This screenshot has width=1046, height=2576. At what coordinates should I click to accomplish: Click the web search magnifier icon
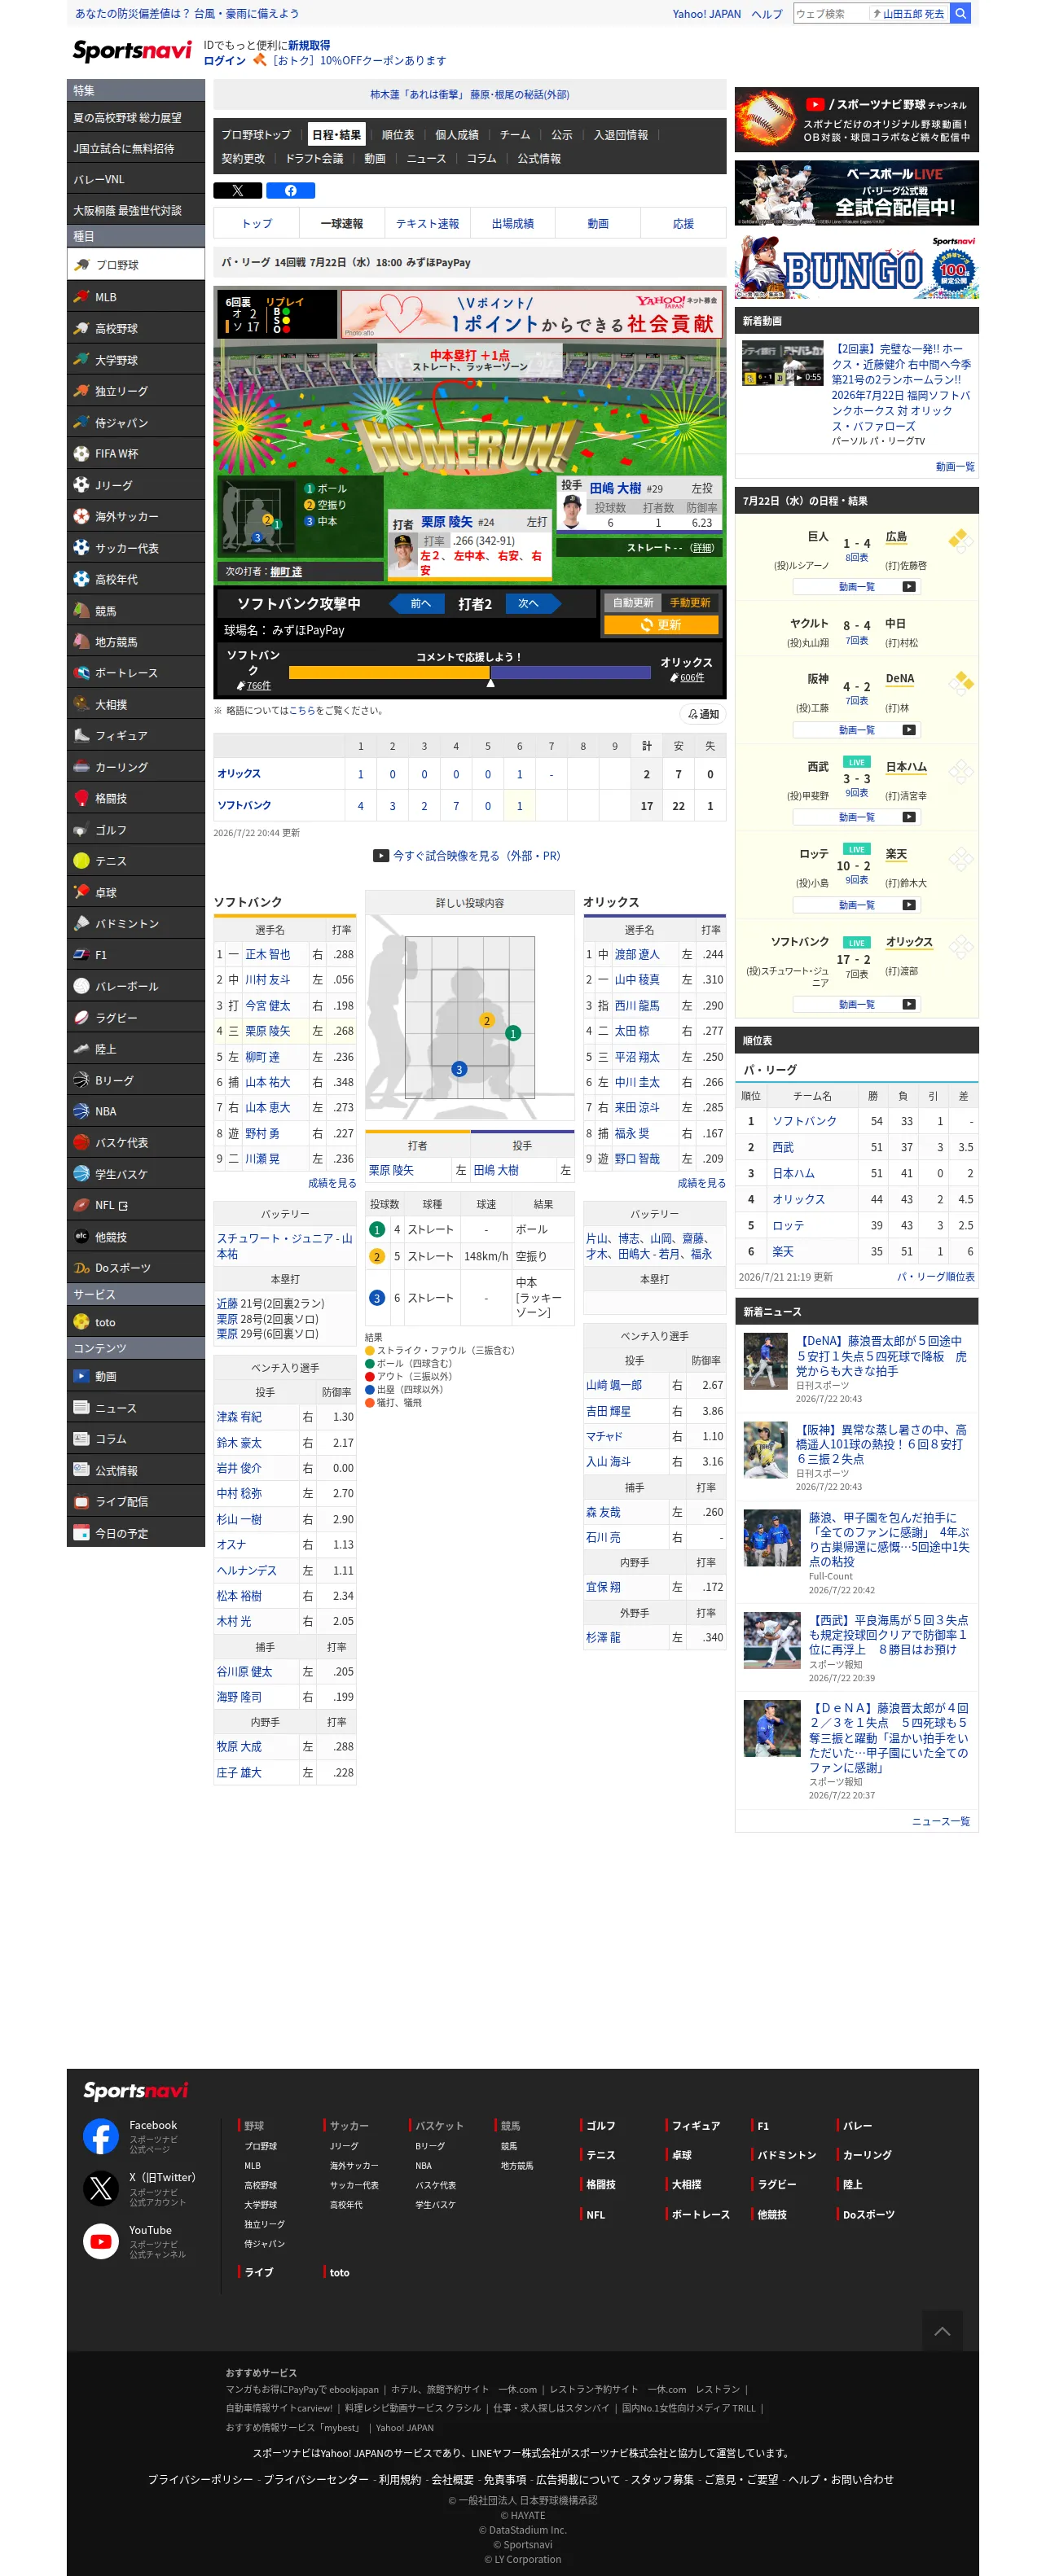click(x=960, y=14)
